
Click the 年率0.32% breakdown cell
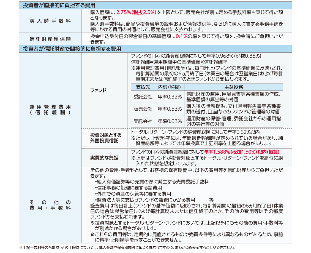(170, 97)
